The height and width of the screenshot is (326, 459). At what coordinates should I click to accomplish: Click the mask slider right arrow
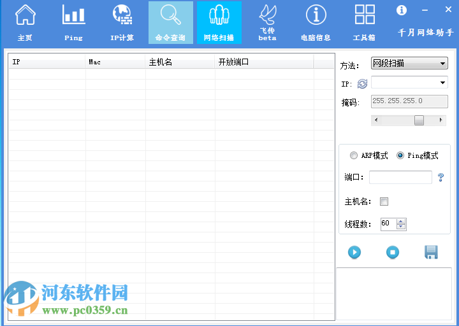(441, 120)
